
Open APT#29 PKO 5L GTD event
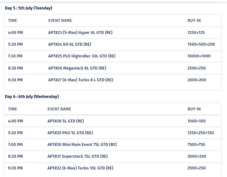point(70,133)
